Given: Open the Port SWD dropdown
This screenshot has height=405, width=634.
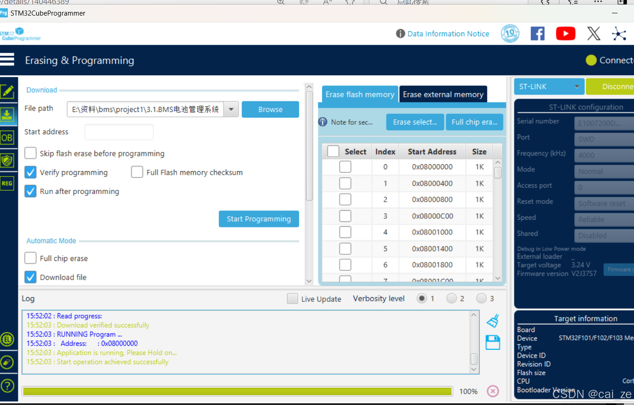Looking at the screenshot, I should (x=604, y=139).
